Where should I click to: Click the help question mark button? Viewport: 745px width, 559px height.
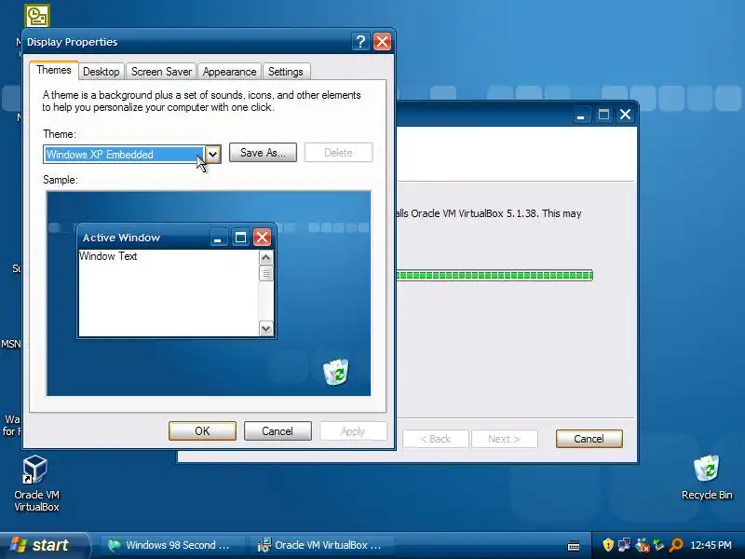(x=360, y=42)
